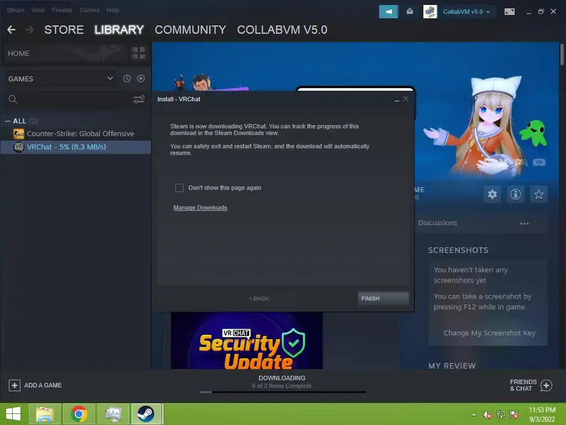The height and width of the screenshot is (425, 566).
Task: Switch to the LIBRARY tab
Action: point(119,30)
